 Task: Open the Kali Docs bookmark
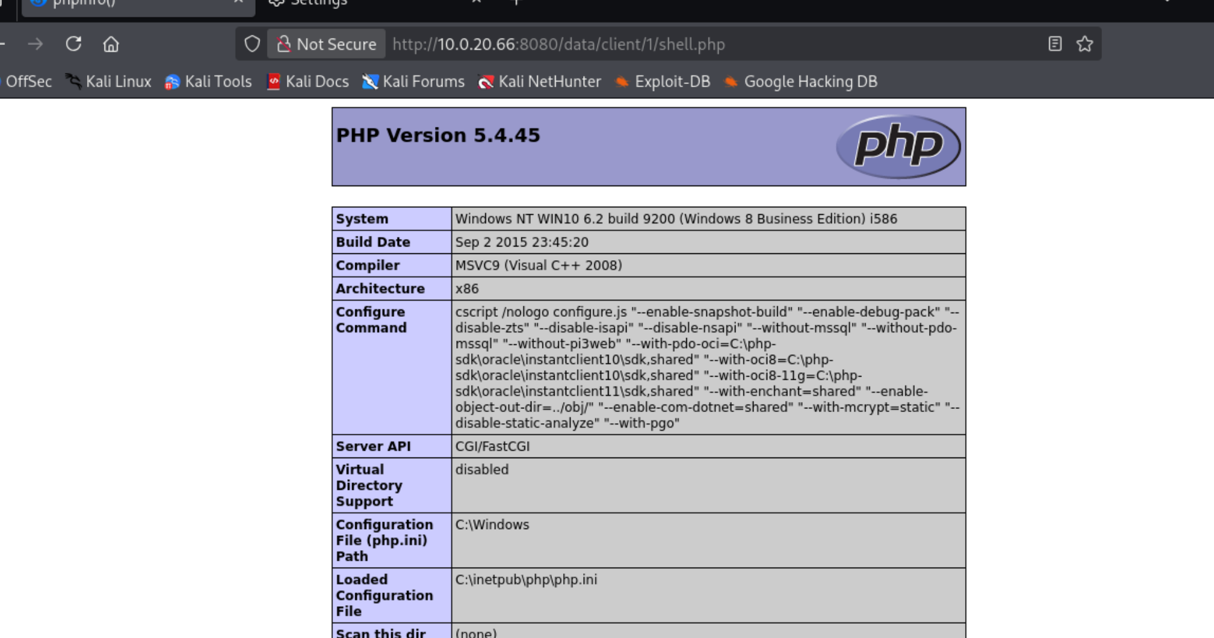tap(308, 82)
